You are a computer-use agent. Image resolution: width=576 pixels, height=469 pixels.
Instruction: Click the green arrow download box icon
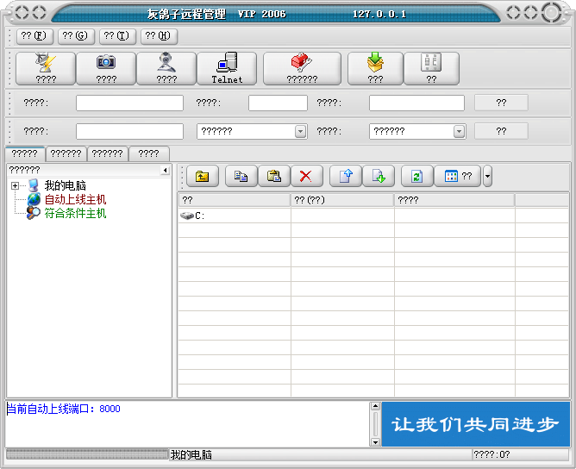[x=375, y=68]
